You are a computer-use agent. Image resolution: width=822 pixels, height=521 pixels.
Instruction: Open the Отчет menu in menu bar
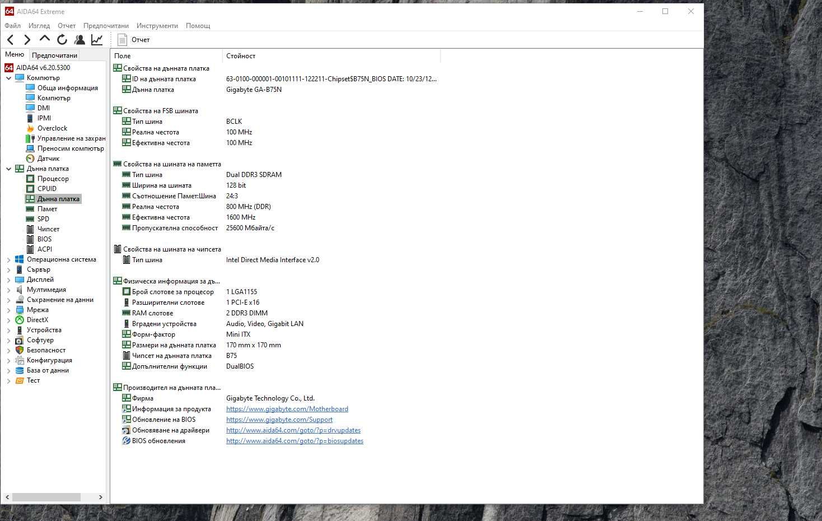pyautogui.click(x=67, y=26)
